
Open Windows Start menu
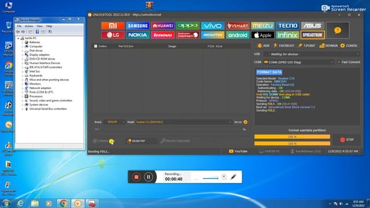click(x=6, y=203)
